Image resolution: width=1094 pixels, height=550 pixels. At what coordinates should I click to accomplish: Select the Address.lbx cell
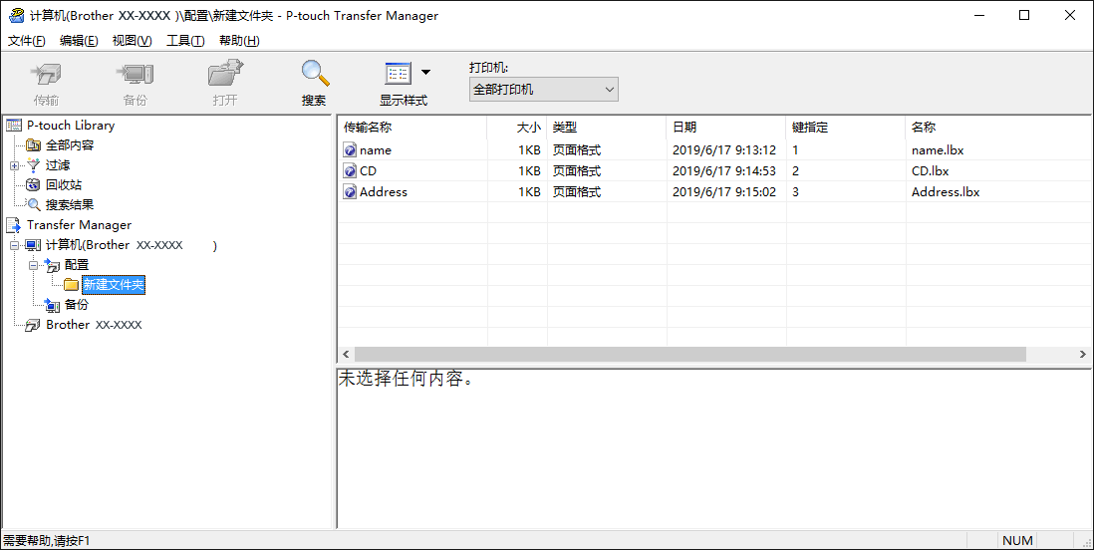click(946, 192)
